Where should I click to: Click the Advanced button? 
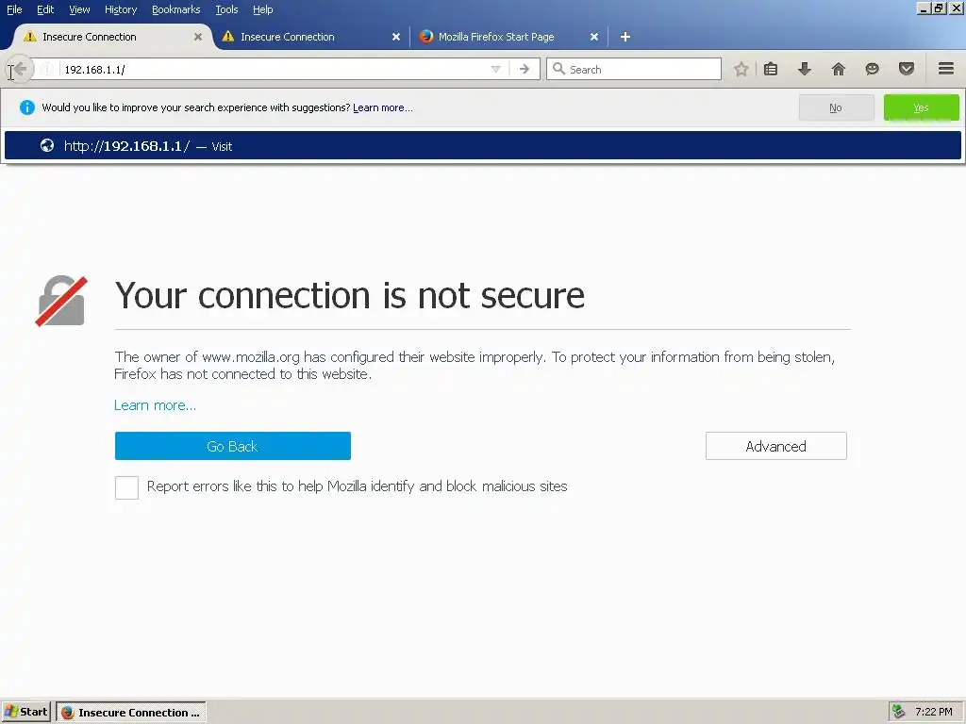click(x=775, y=446)
